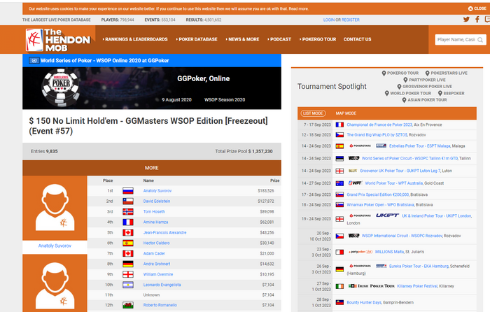Click the Hendon Mob logo
Viewport: 490px width, 312px height.
pos(58,40)
